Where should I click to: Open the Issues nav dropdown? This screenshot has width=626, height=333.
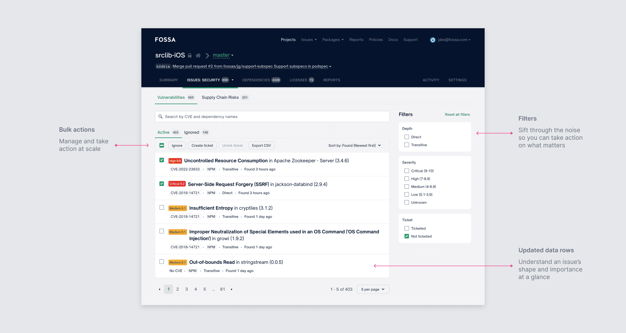click(309, 40)
